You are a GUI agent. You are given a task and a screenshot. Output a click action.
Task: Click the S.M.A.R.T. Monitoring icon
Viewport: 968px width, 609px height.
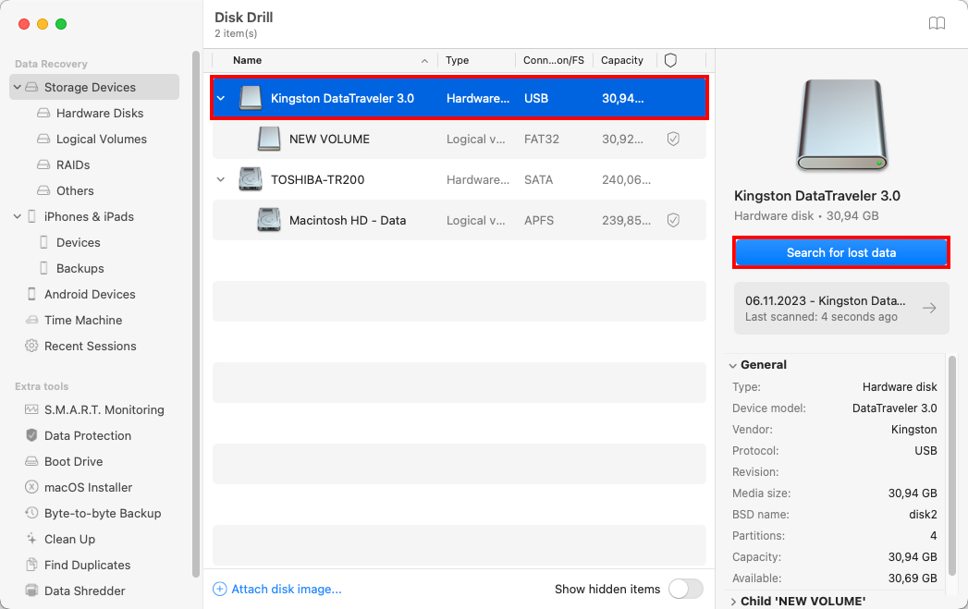click(31, 409)
